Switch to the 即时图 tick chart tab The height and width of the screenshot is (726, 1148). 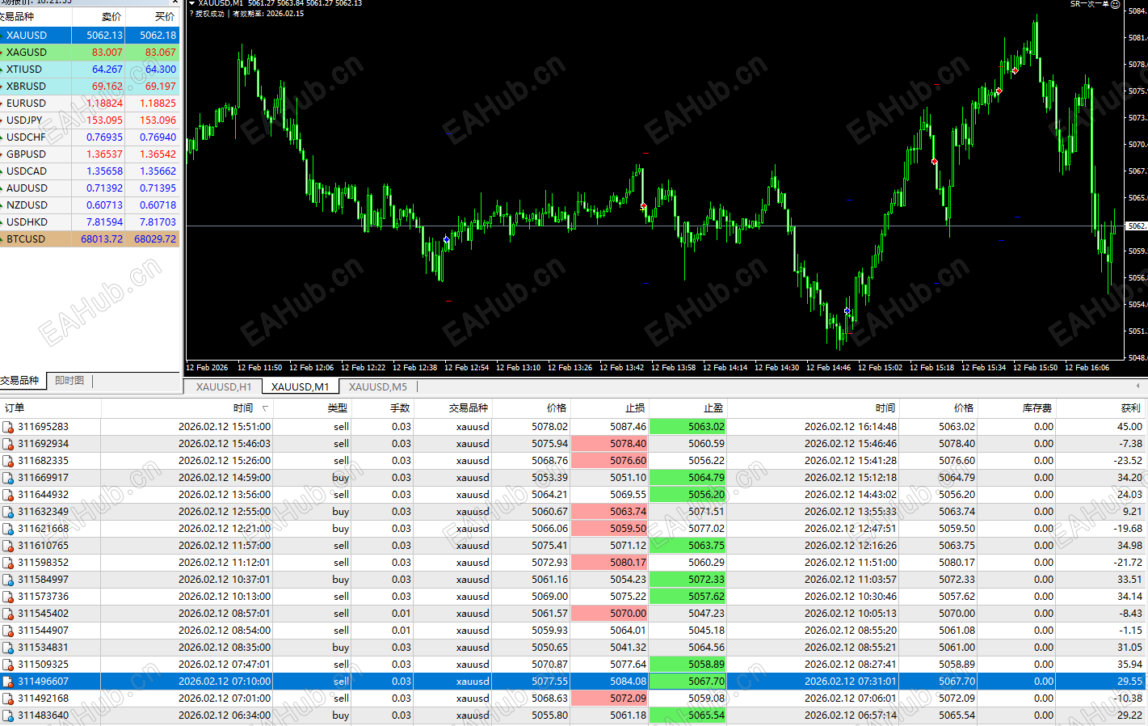(x=69, y=380)
